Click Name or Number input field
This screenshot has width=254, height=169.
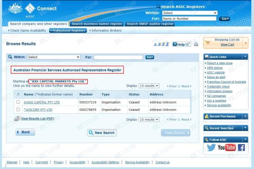tap(189, 19)
